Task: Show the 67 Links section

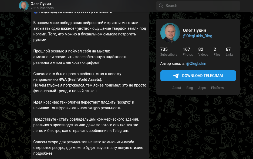Action: [230, 52]
